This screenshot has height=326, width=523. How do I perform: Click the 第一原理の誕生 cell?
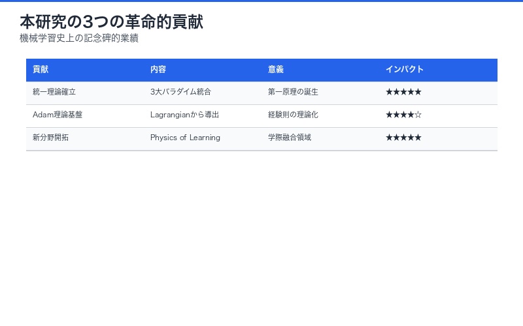coord(293,93)
